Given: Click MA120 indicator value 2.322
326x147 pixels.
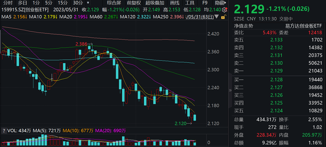Looking at the screenshot, I should coord(144,17).
